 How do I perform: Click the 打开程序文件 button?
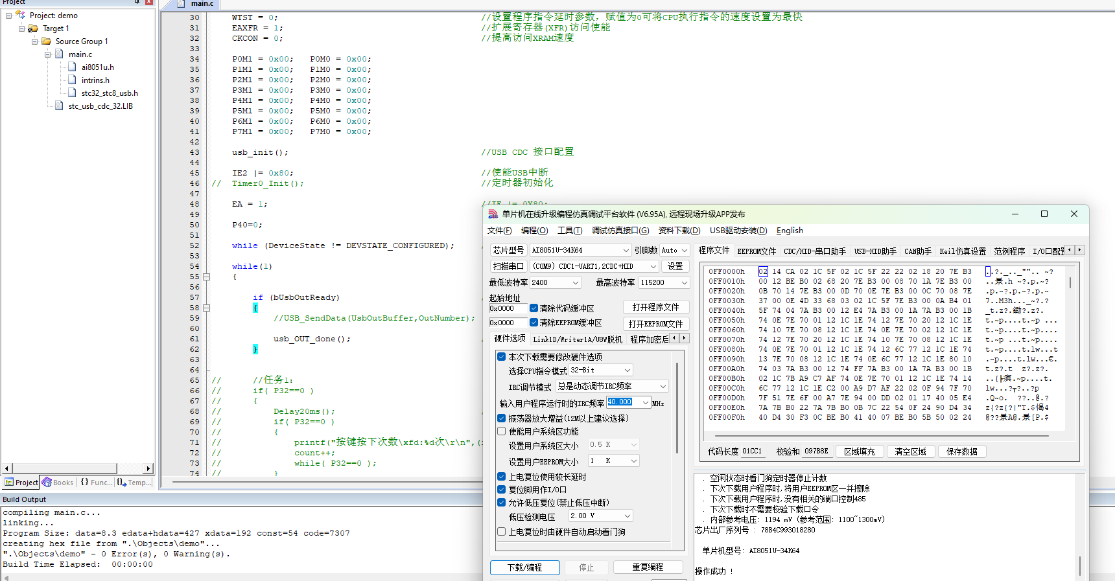click(655, 307)
